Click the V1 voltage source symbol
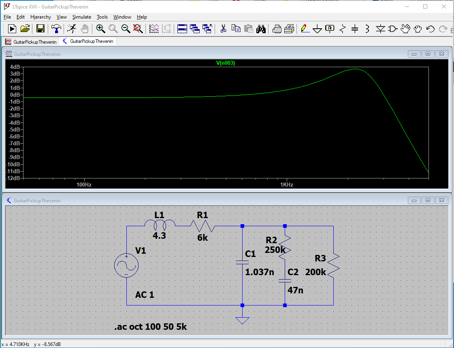This screenshot has width=454, height=348. [x=126, y=266]
